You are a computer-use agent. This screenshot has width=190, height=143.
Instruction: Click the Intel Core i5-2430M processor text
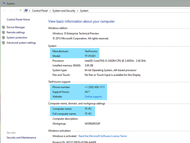[115, 61]
